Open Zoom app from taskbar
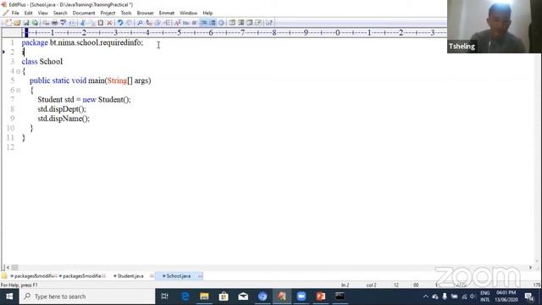Screen dimensions: 542x305 301,297
